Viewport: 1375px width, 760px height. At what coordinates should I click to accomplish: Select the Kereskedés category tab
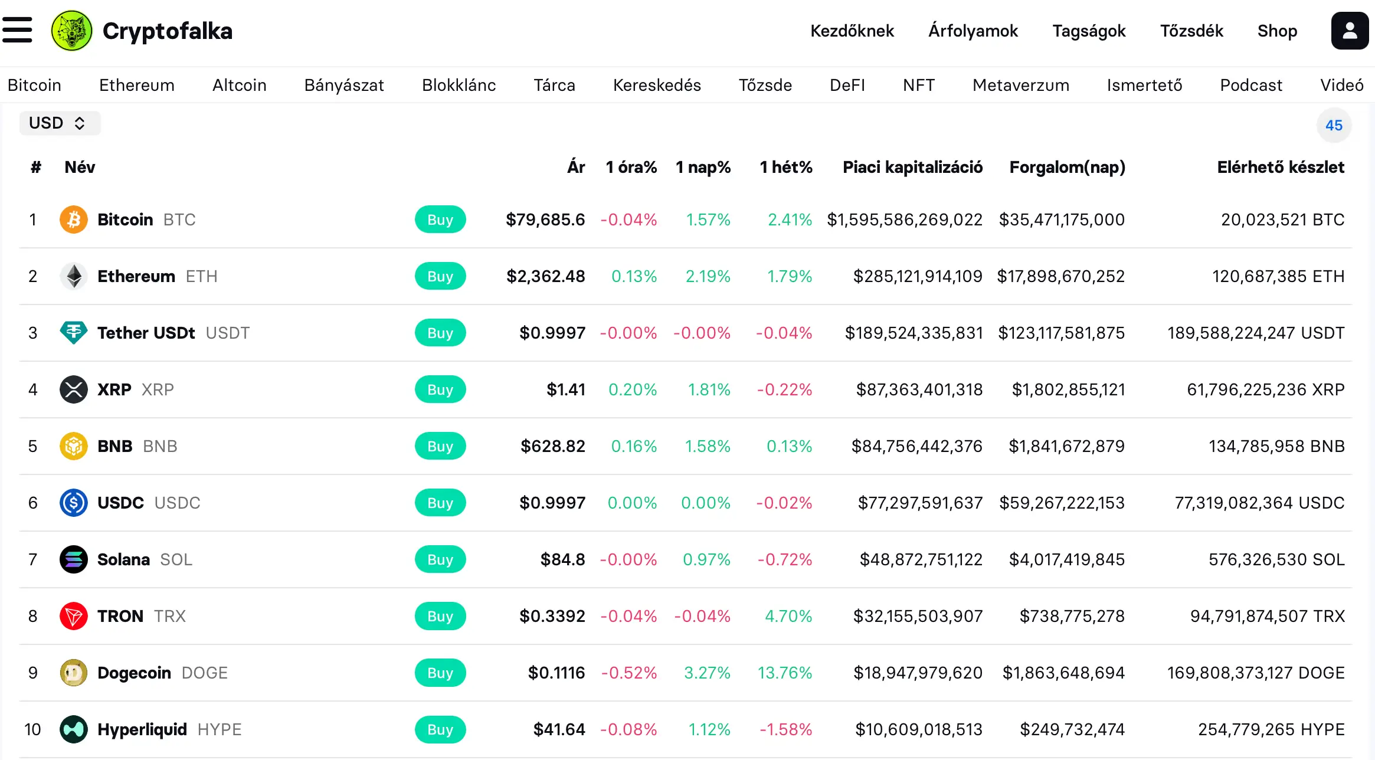coord(657,85)
